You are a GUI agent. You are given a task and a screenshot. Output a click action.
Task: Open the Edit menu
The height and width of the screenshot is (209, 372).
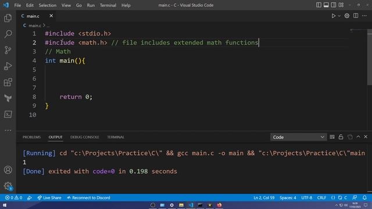coord(30,5)
